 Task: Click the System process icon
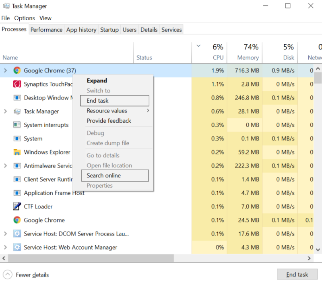(17, 138)
